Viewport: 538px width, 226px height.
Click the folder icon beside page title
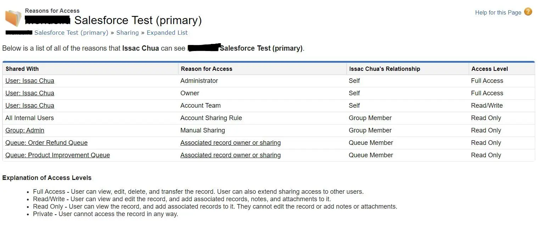13,18
